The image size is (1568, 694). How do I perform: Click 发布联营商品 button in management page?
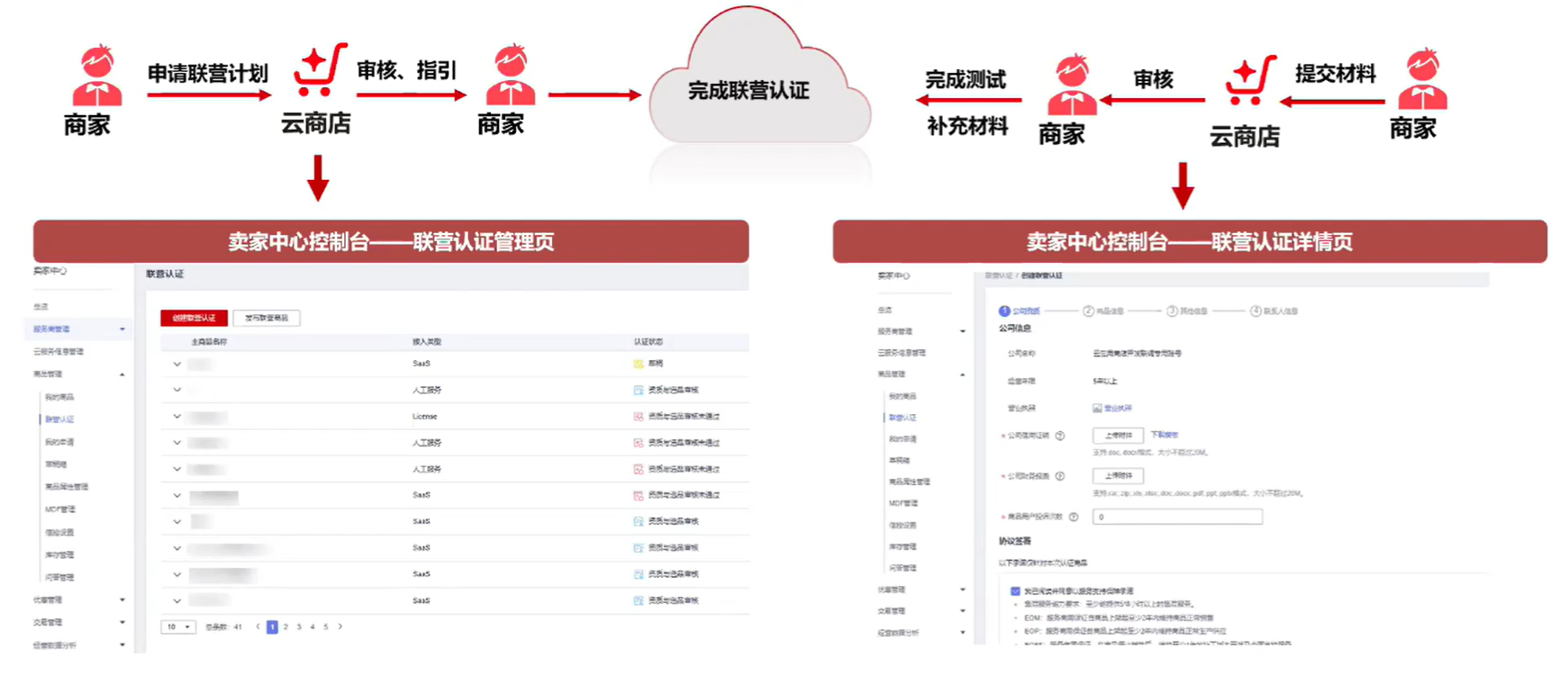267,318
